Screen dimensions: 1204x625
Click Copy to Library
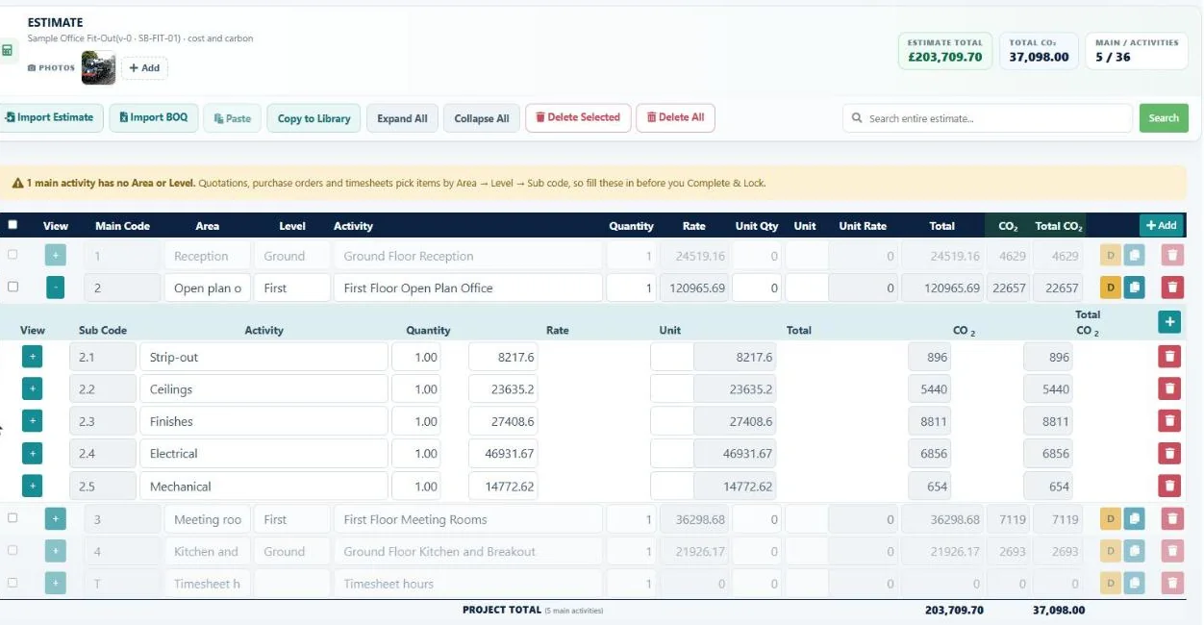(314, 118)
